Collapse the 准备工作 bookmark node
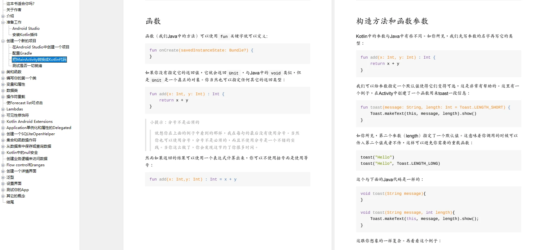Image resolution: width=539 pixels, height=250 pixels. pyautogui.click(x=3, y=22)
